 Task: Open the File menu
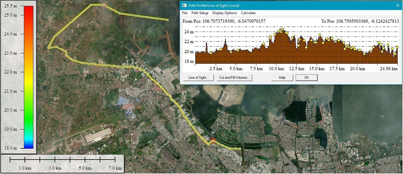(x=185, y=13)
